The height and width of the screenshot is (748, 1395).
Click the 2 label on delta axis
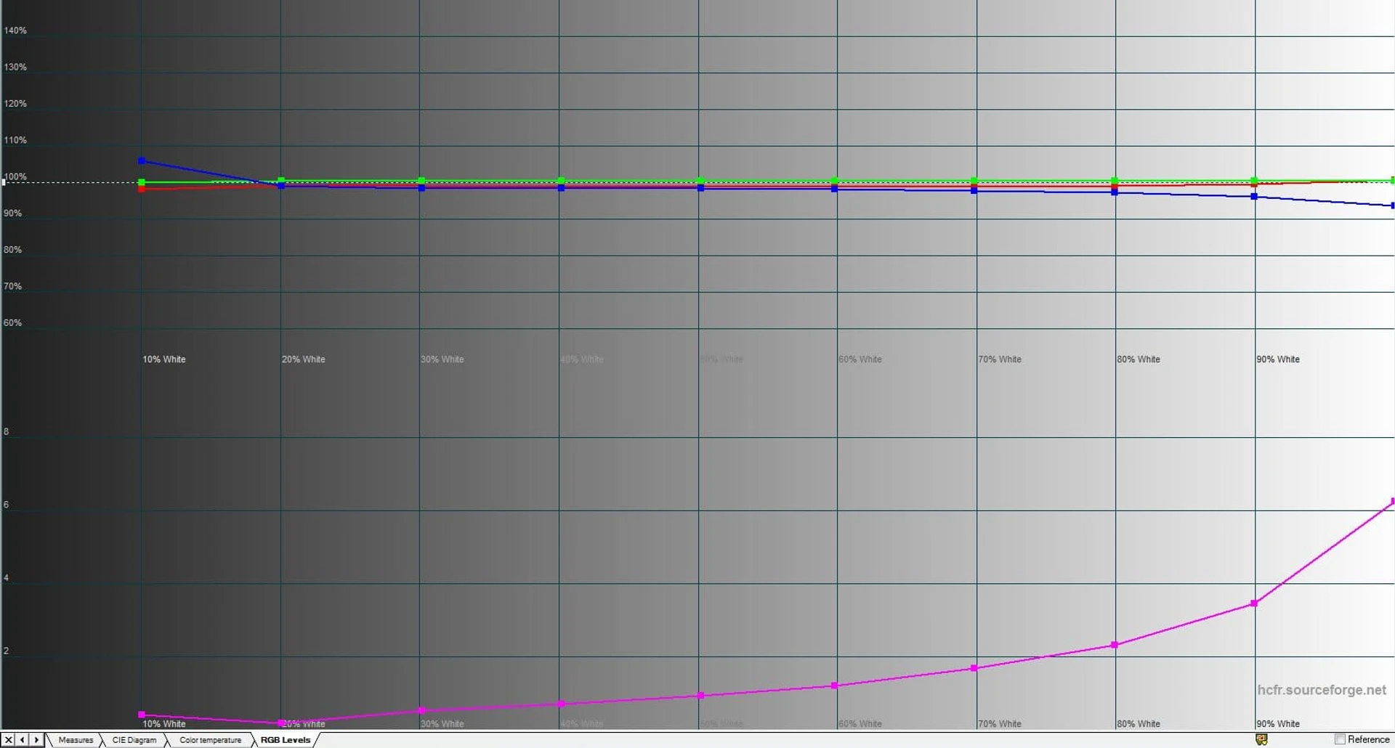pyautogui.click(x=7, y=651)
